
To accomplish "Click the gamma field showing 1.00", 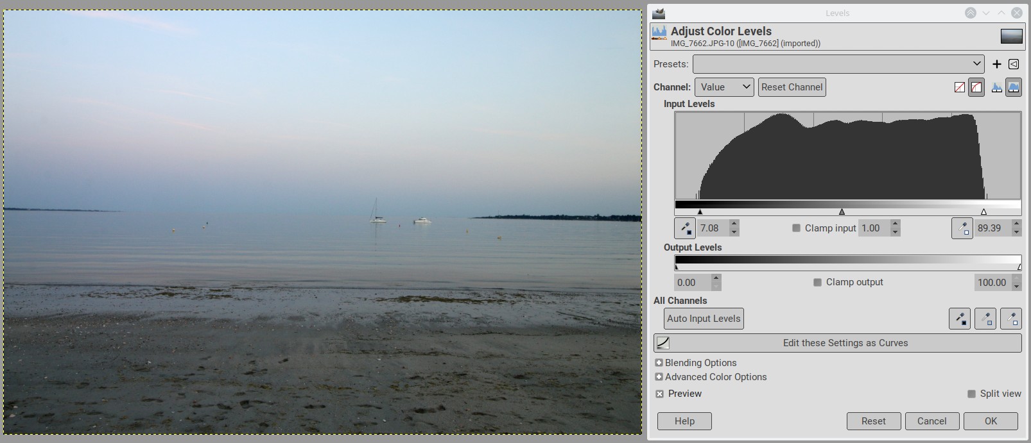I will pos(875,228).
